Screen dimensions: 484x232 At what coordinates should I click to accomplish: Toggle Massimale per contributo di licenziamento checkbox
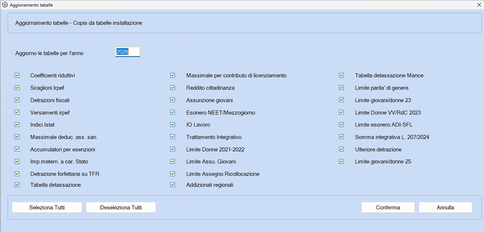click(x=173, y=75)
